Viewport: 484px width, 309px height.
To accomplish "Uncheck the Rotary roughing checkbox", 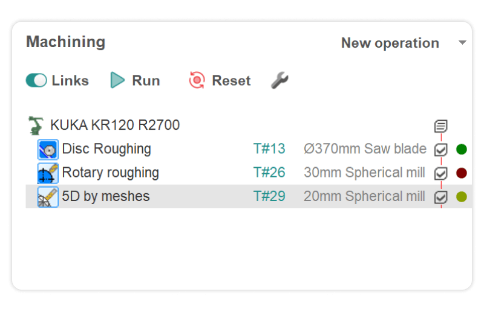I will (441, 173).
